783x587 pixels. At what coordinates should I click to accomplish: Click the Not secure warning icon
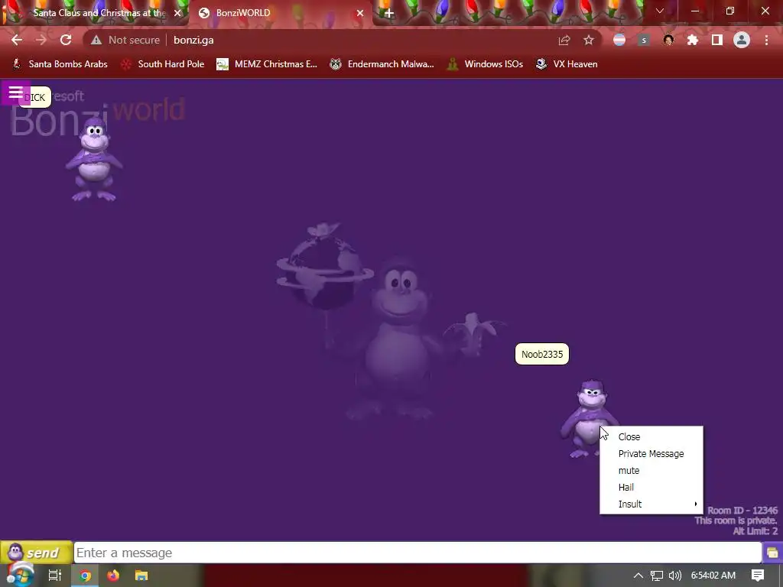pyautogui.click(x=96, y=40)
